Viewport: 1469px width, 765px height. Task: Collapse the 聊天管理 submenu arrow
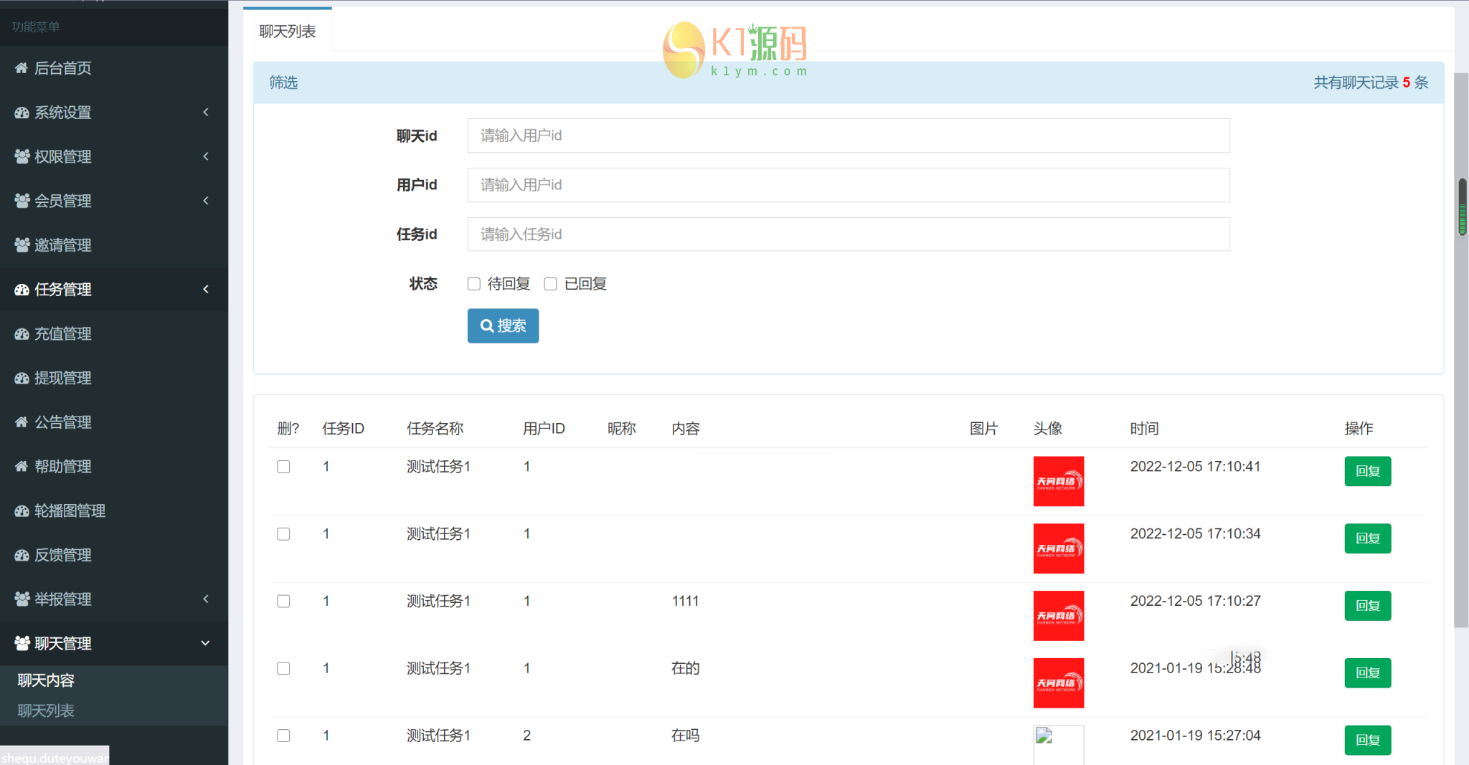point(206,644)
